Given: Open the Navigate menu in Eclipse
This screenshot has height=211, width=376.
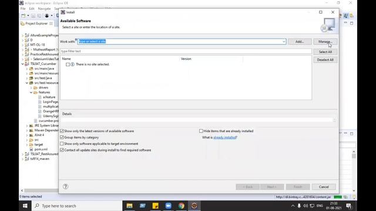Looking at the screenshot, I should (45, 9).
